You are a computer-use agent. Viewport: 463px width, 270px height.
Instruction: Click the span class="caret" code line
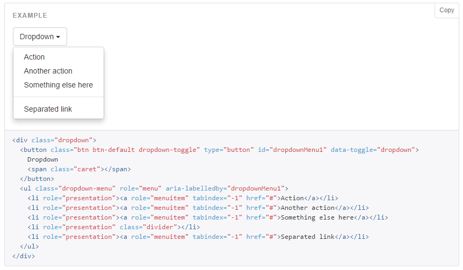79,169
